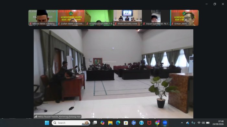Screen dimensions: 227x127
Task: Open the HP app from the taskbar
Action: [134, 123]
